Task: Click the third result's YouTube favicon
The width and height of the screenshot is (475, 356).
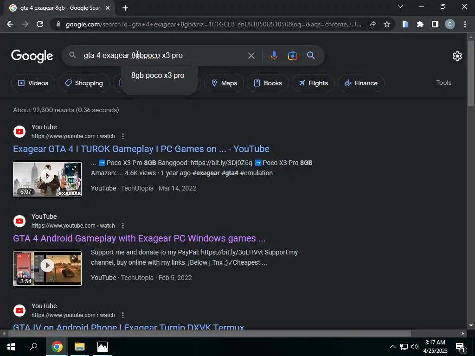Action: pos(19,311)
